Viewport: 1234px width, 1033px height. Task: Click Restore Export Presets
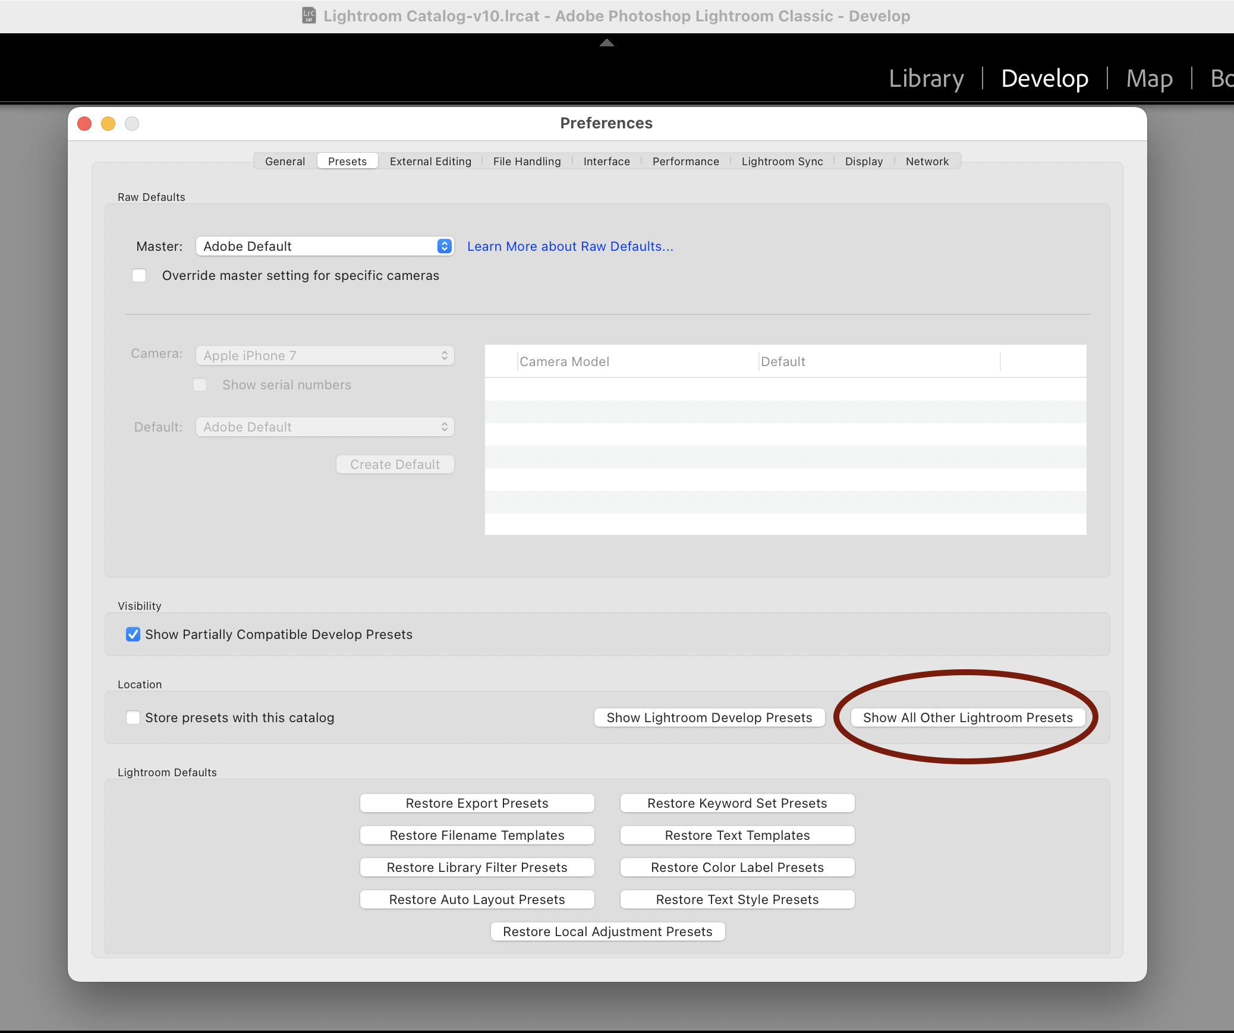[477, 803]
